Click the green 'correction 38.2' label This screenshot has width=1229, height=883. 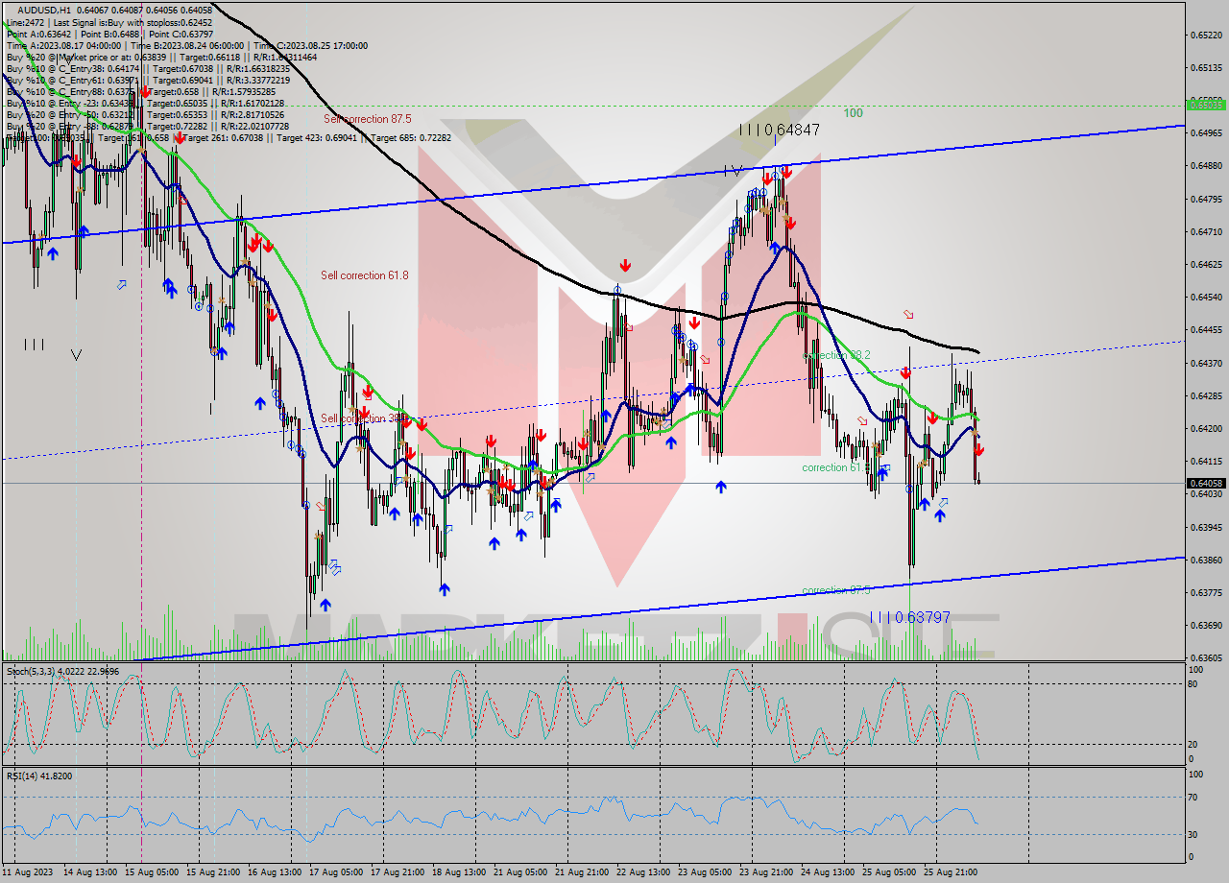coord(836,355)
